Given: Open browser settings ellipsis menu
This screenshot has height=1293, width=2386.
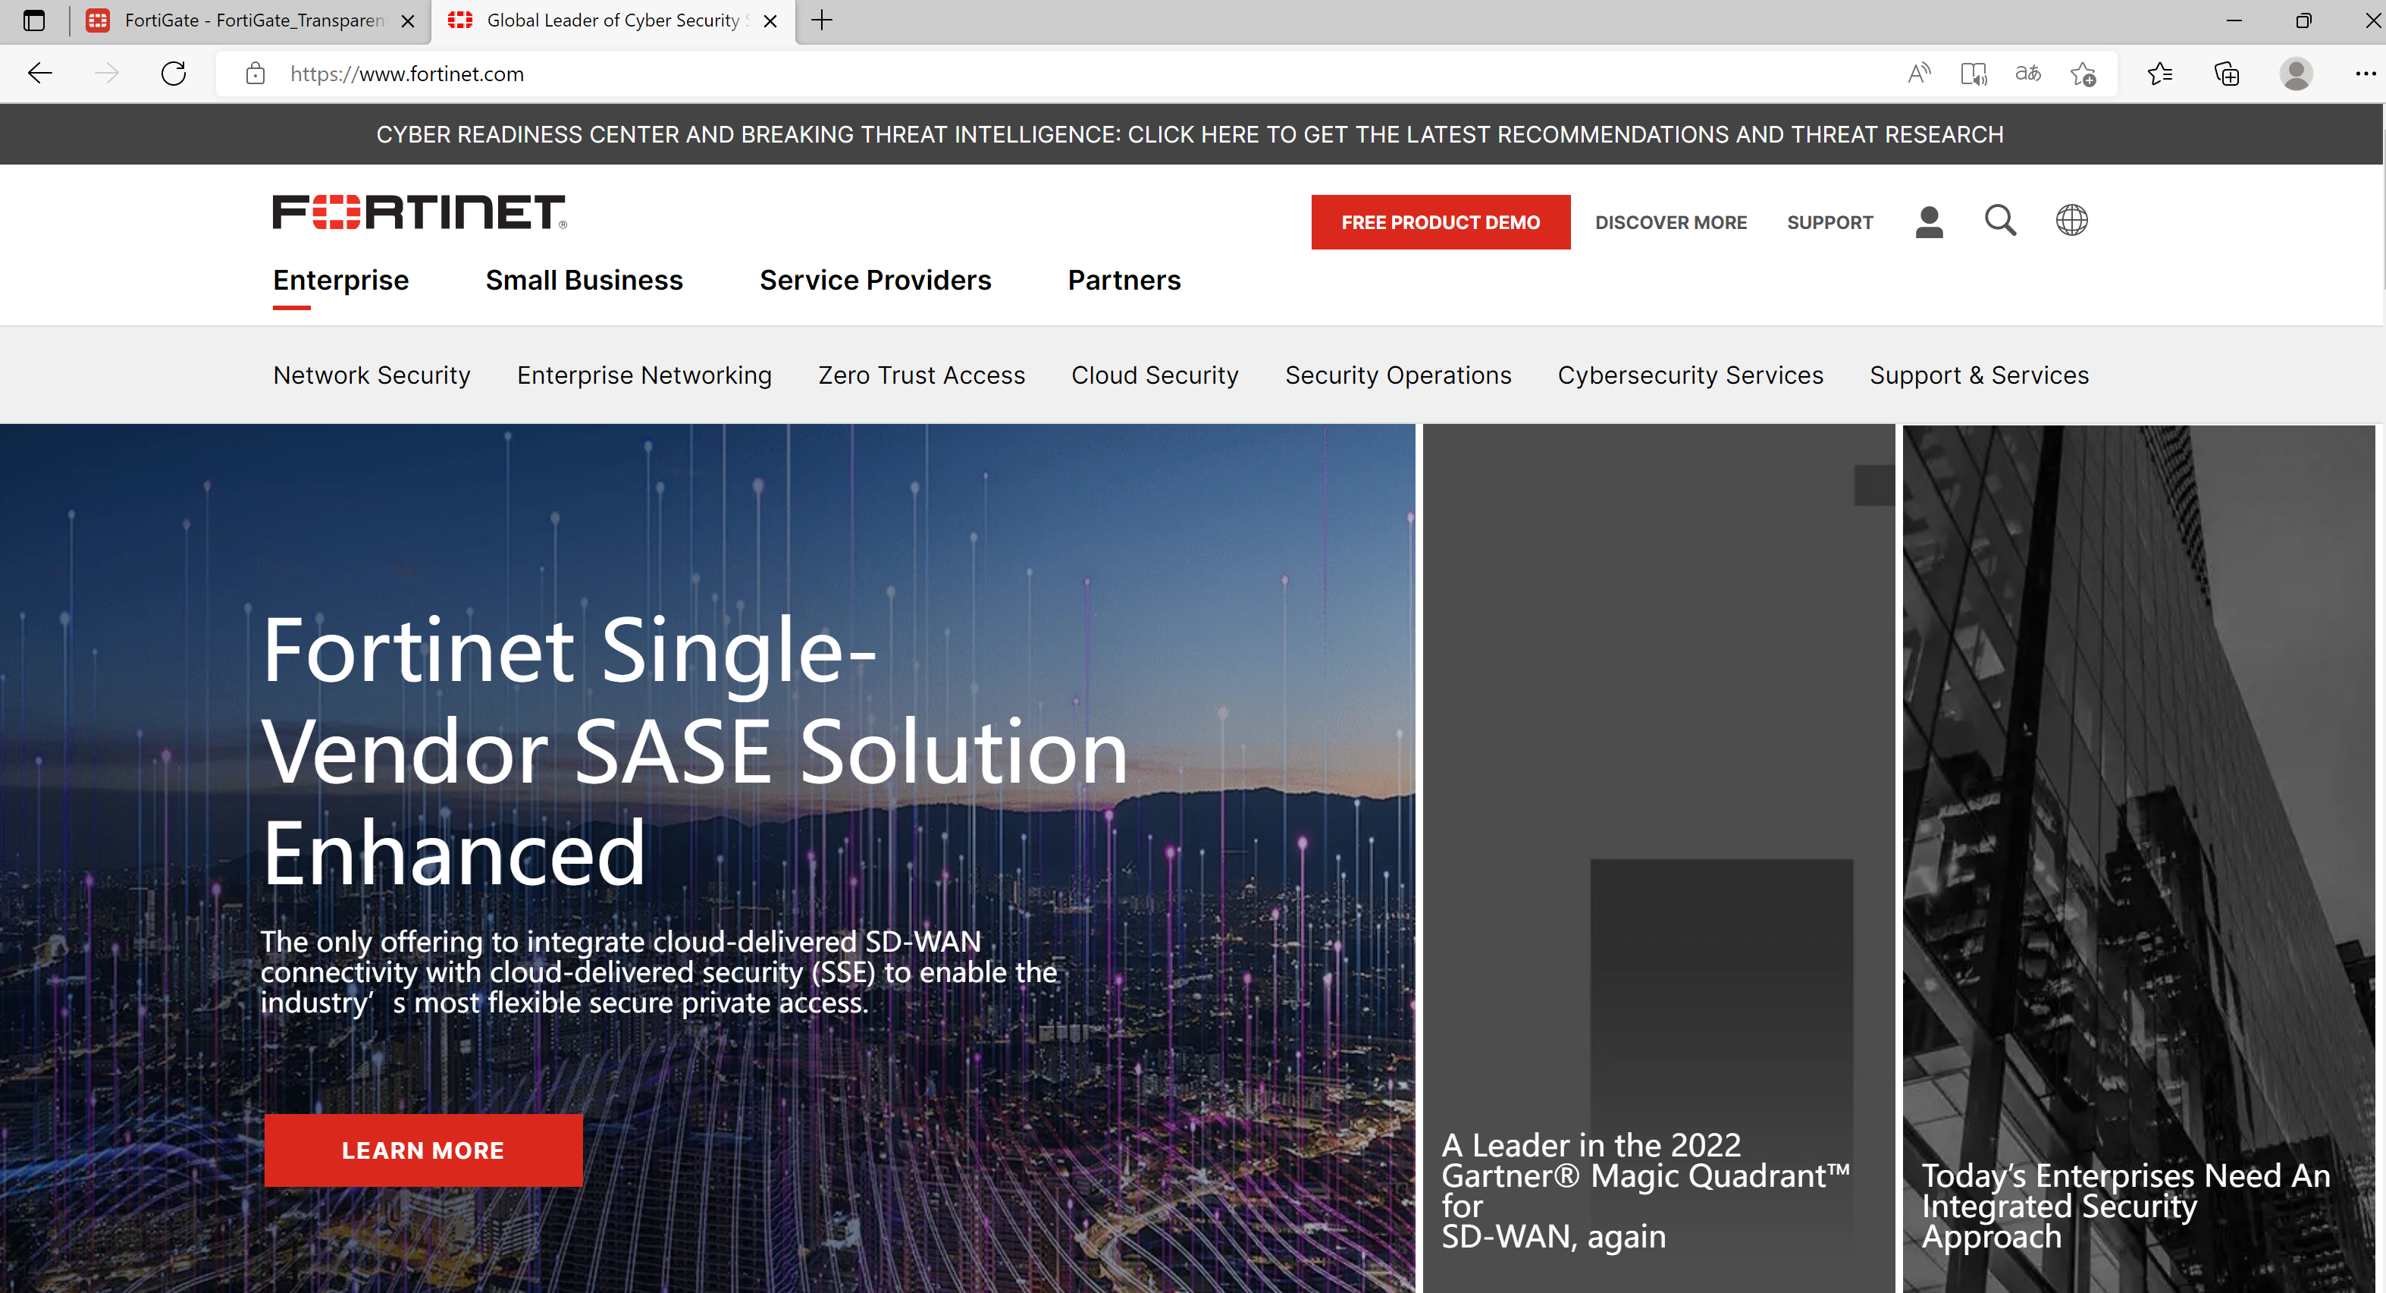Looking at the screenshot, I should 2365,73.
